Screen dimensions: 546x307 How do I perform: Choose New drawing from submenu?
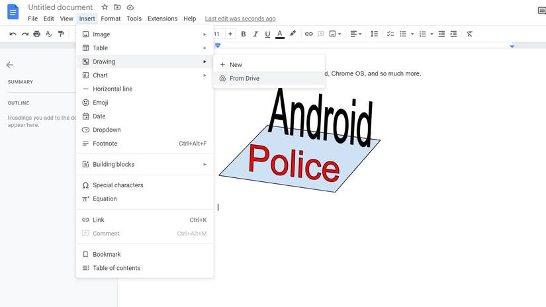click(x=269, y=64)
